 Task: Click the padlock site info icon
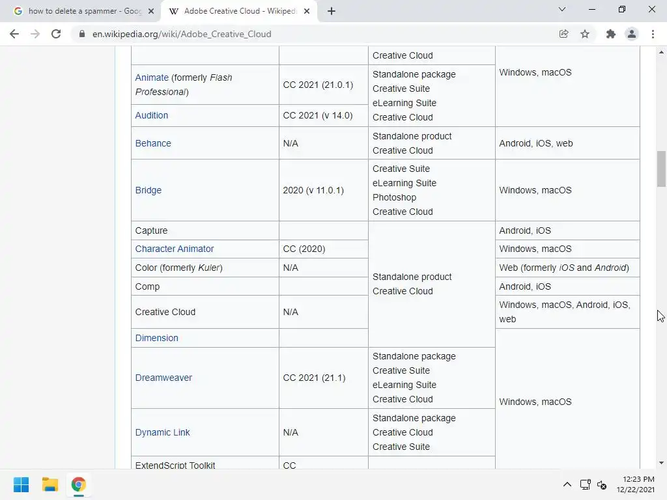[82, 34]
